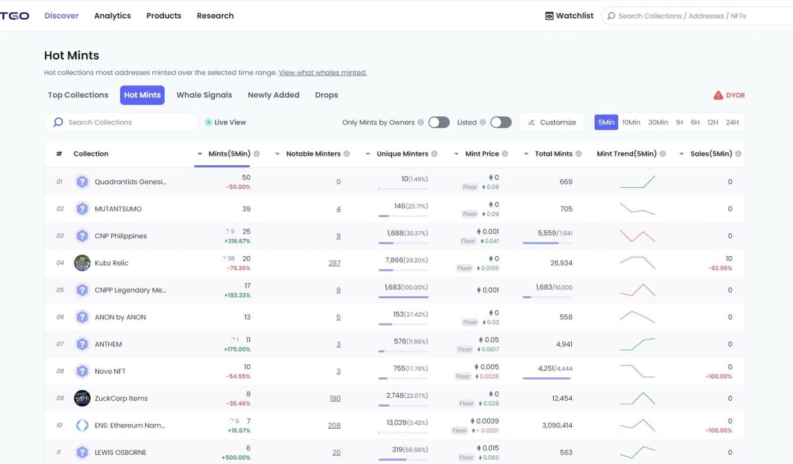Select the 24H time range
Viewport: 793px width, 464px height.
pos(732,122)
